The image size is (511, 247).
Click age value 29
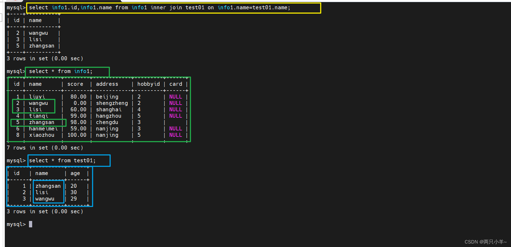coord(74,199)
